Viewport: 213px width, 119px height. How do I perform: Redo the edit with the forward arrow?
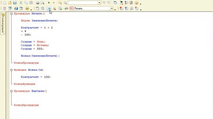click(54, 3)
